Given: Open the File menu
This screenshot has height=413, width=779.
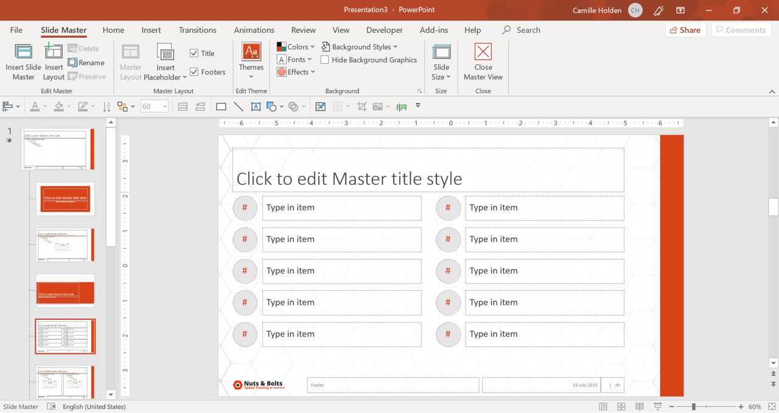Looking at the screenshot, I should [x=16, y=30].
